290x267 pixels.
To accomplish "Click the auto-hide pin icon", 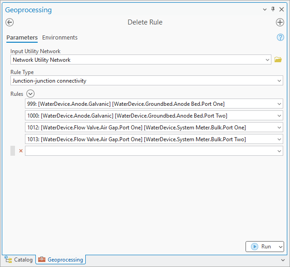I will coord(273,9).
